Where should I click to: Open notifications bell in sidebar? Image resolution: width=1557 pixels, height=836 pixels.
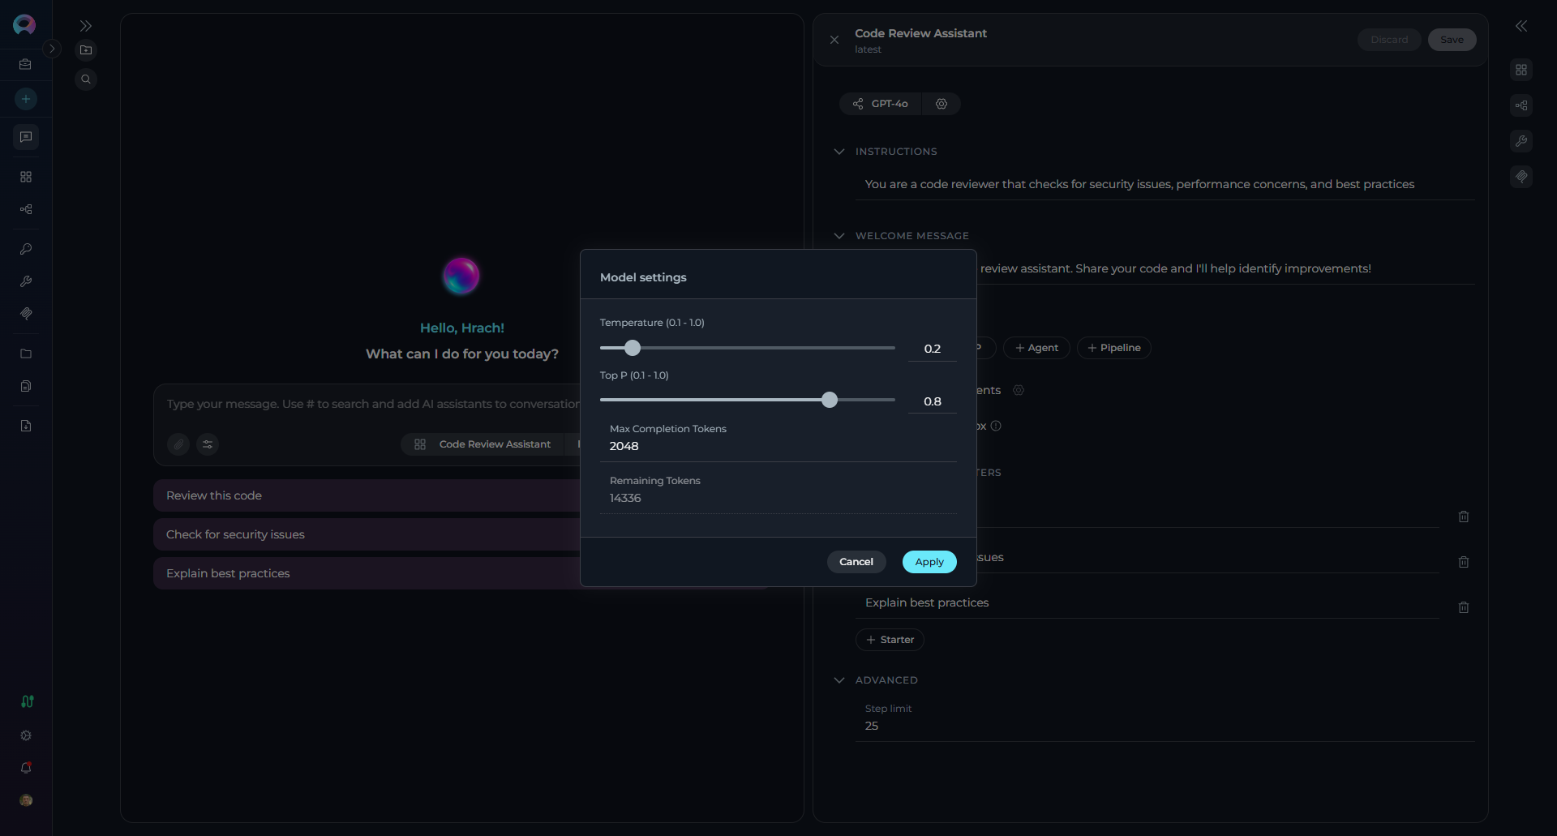26,768
